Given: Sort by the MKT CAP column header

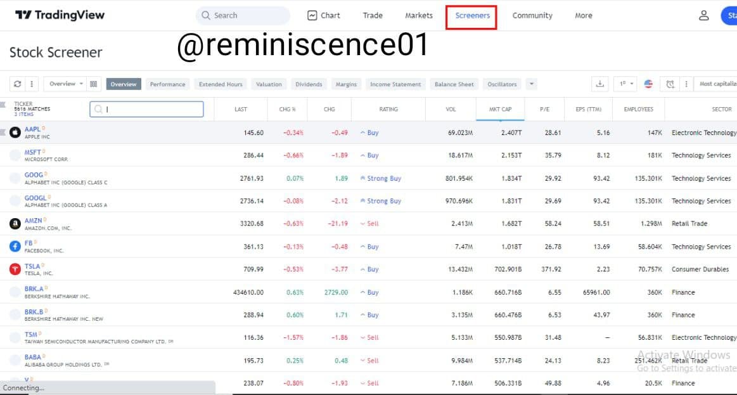Looking at the screenshot, I should click(500, 109).
